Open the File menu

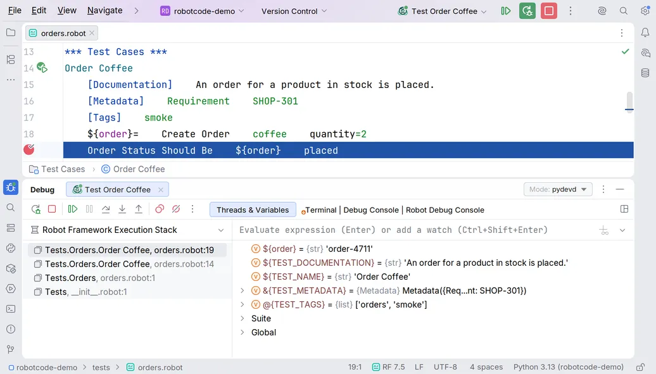pyautogui.click(x=15, y=11)
